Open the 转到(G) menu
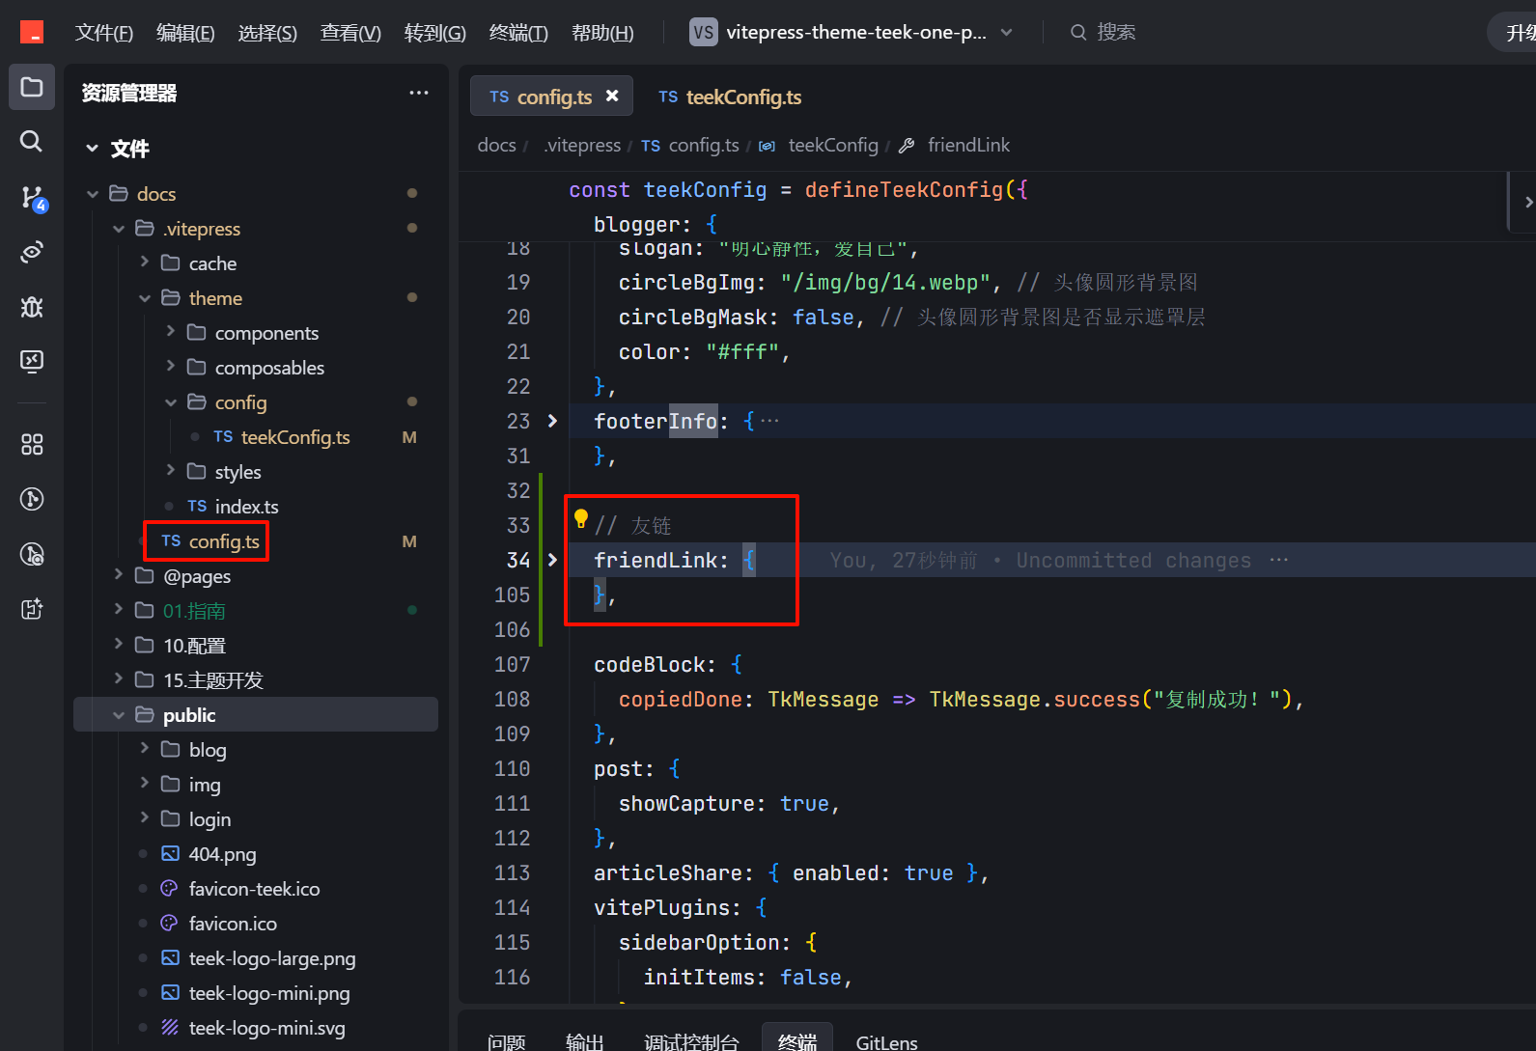The image size is (1536, 1051). point(434,33)
